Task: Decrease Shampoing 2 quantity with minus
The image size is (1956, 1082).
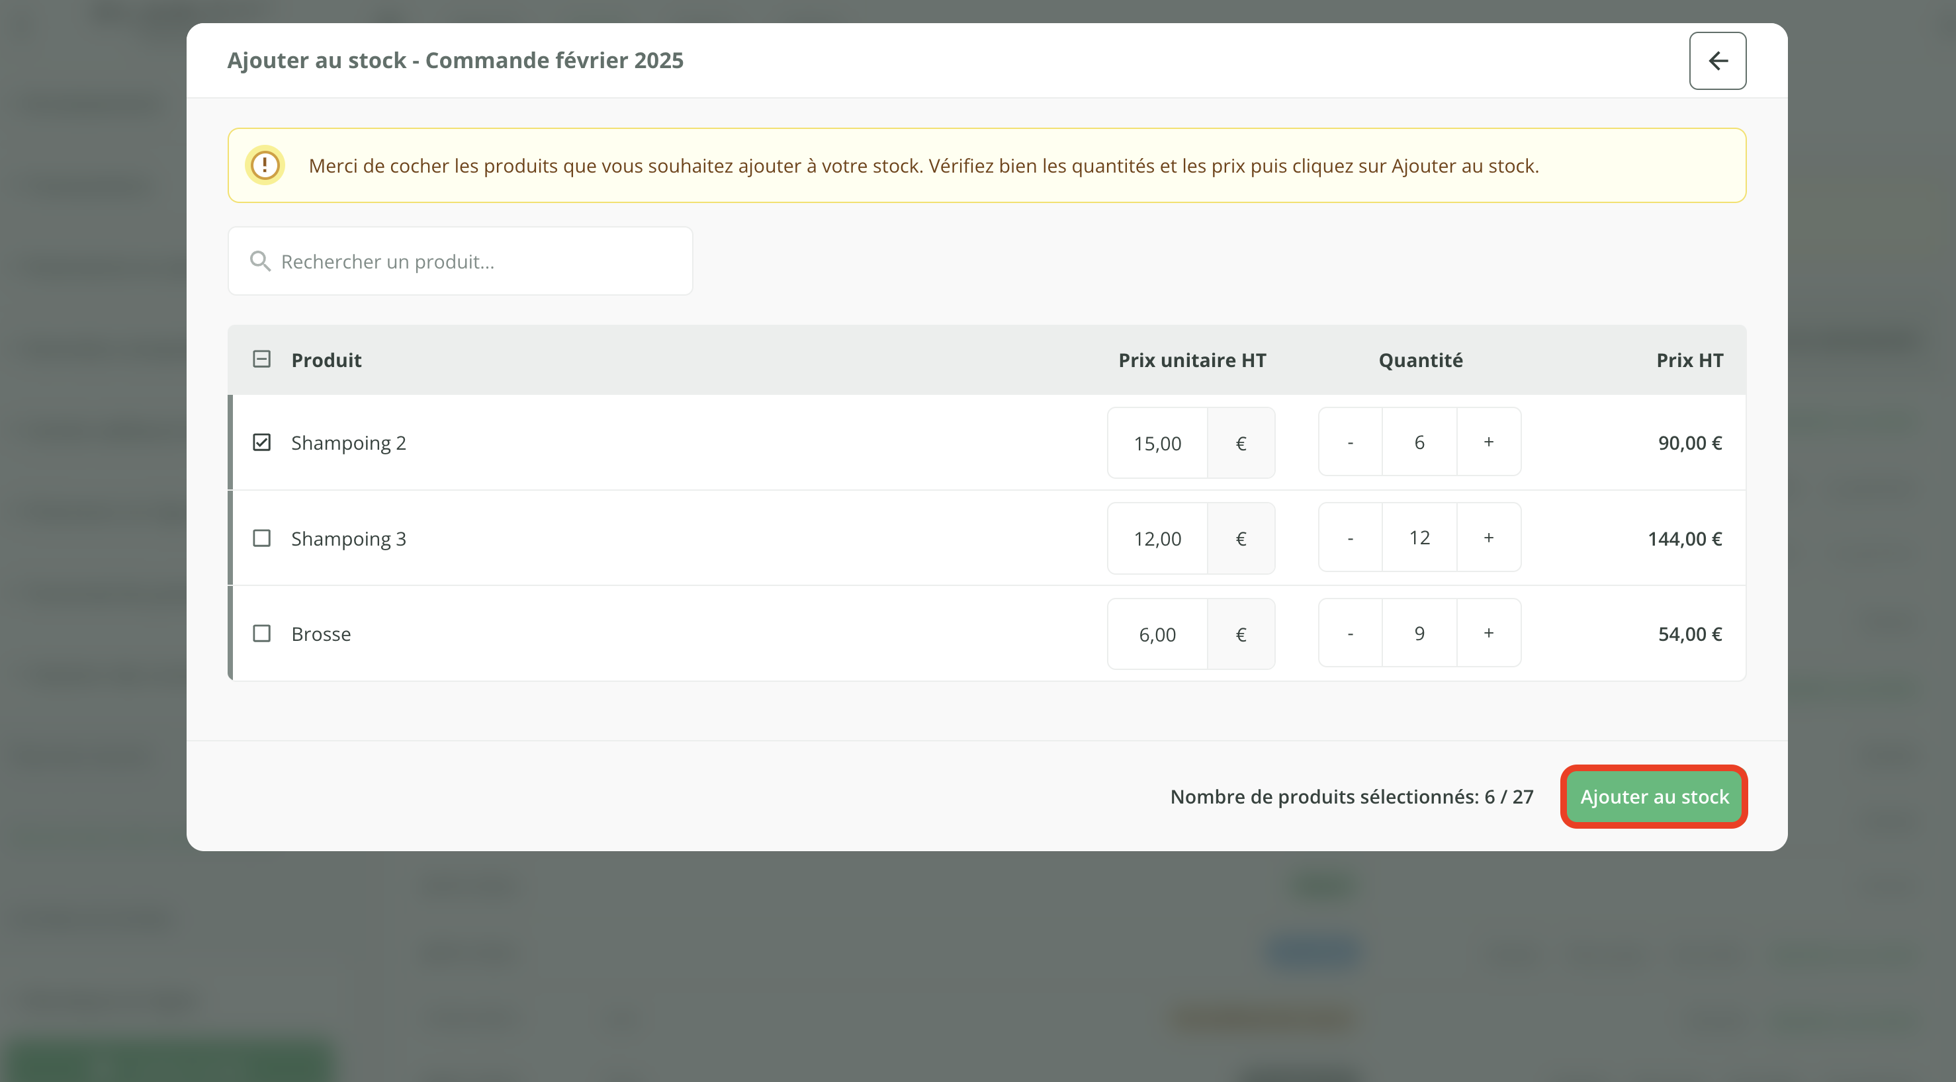Action: 1350,442
